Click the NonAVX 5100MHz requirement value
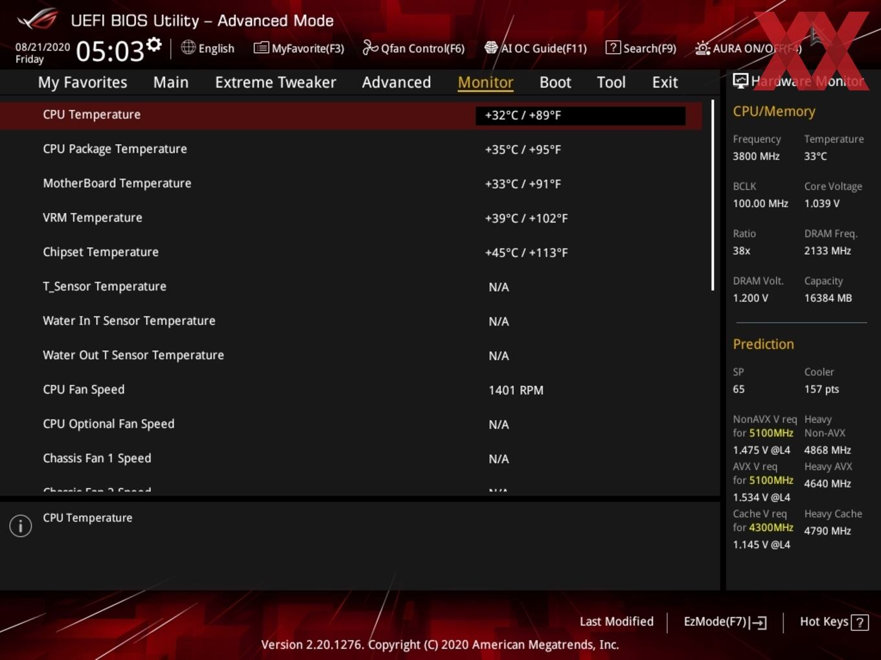Viewport: 881px width, 660px height. click(771, 433)
